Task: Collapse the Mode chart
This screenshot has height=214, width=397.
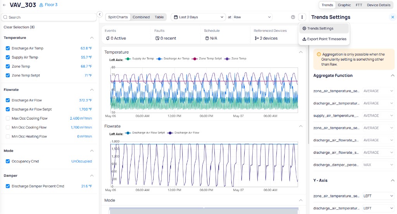Action: click(301, 200)
